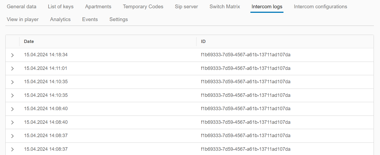Open the Settings tab
The height and width of the screenshot is (155, 380).
coord(118,19)
